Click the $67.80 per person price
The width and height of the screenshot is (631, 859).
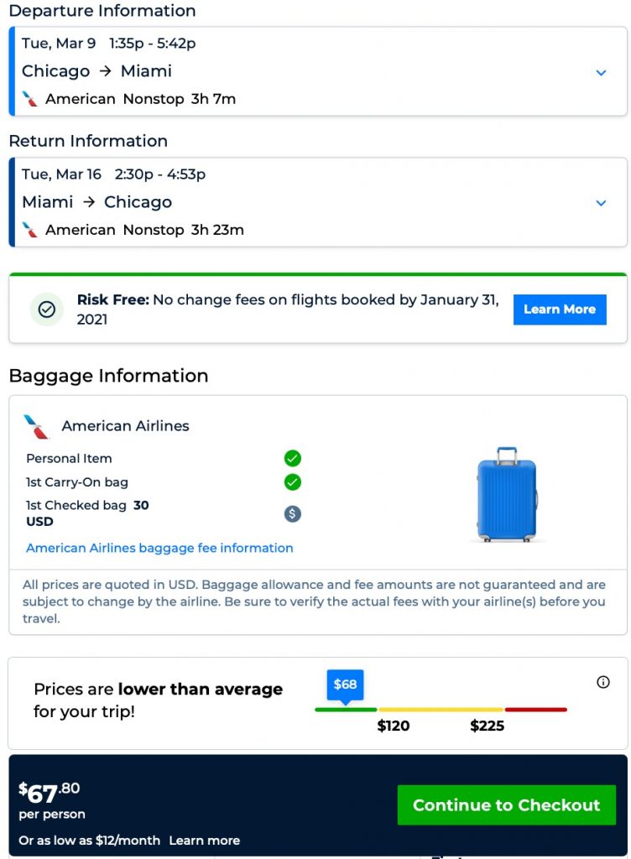point(50,791)
